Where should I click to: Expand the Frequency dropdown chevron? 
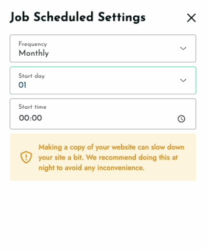(x=183, y=48)
